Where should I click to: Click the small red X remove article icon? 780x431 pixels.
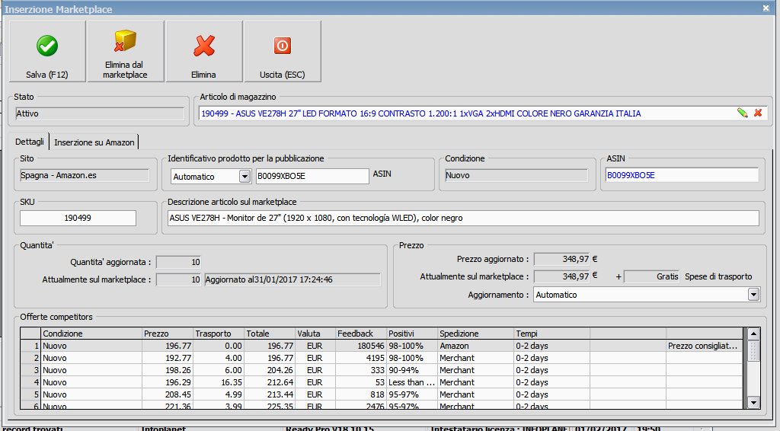[x=758, y=113]
